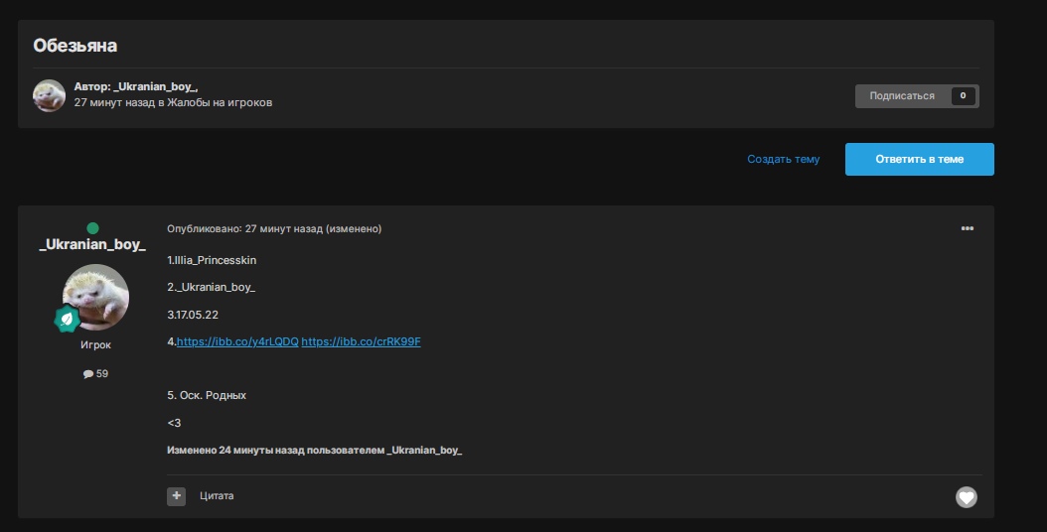The image size is (1047, 532).
Task: Click the small author avatar in topic header
Action: [50, 95]
